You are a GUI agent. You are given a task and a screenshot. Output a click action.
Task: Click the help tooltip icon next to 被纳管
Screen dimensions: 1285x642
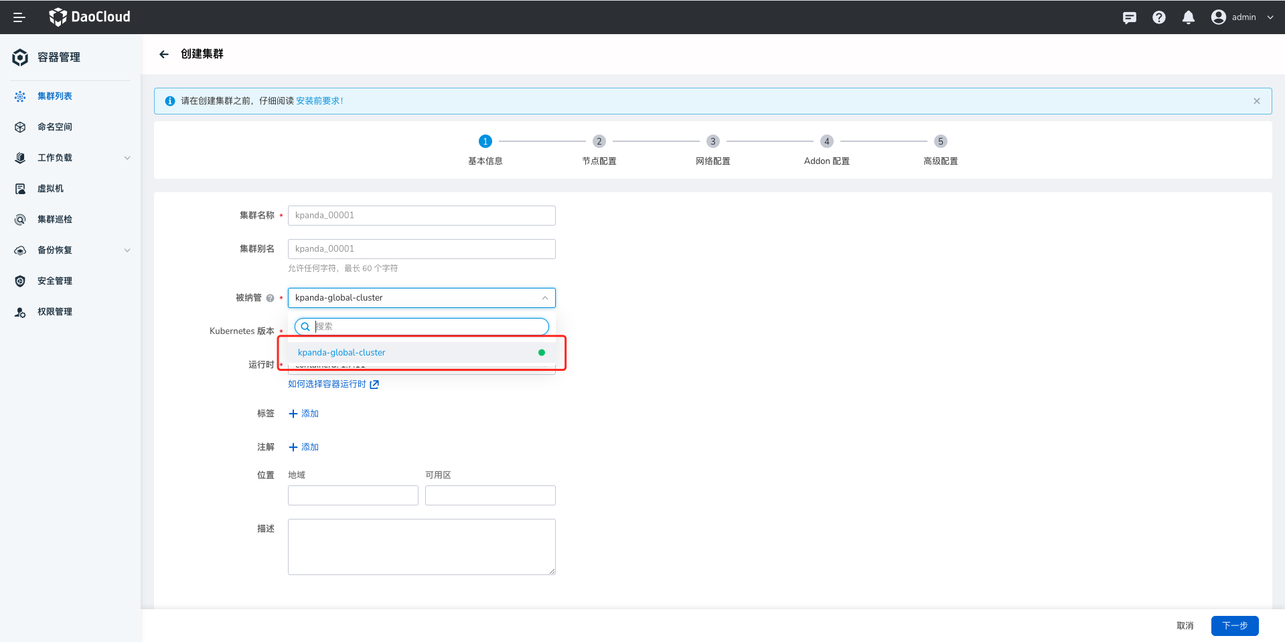pyautogui.click(x=270, y=298)
